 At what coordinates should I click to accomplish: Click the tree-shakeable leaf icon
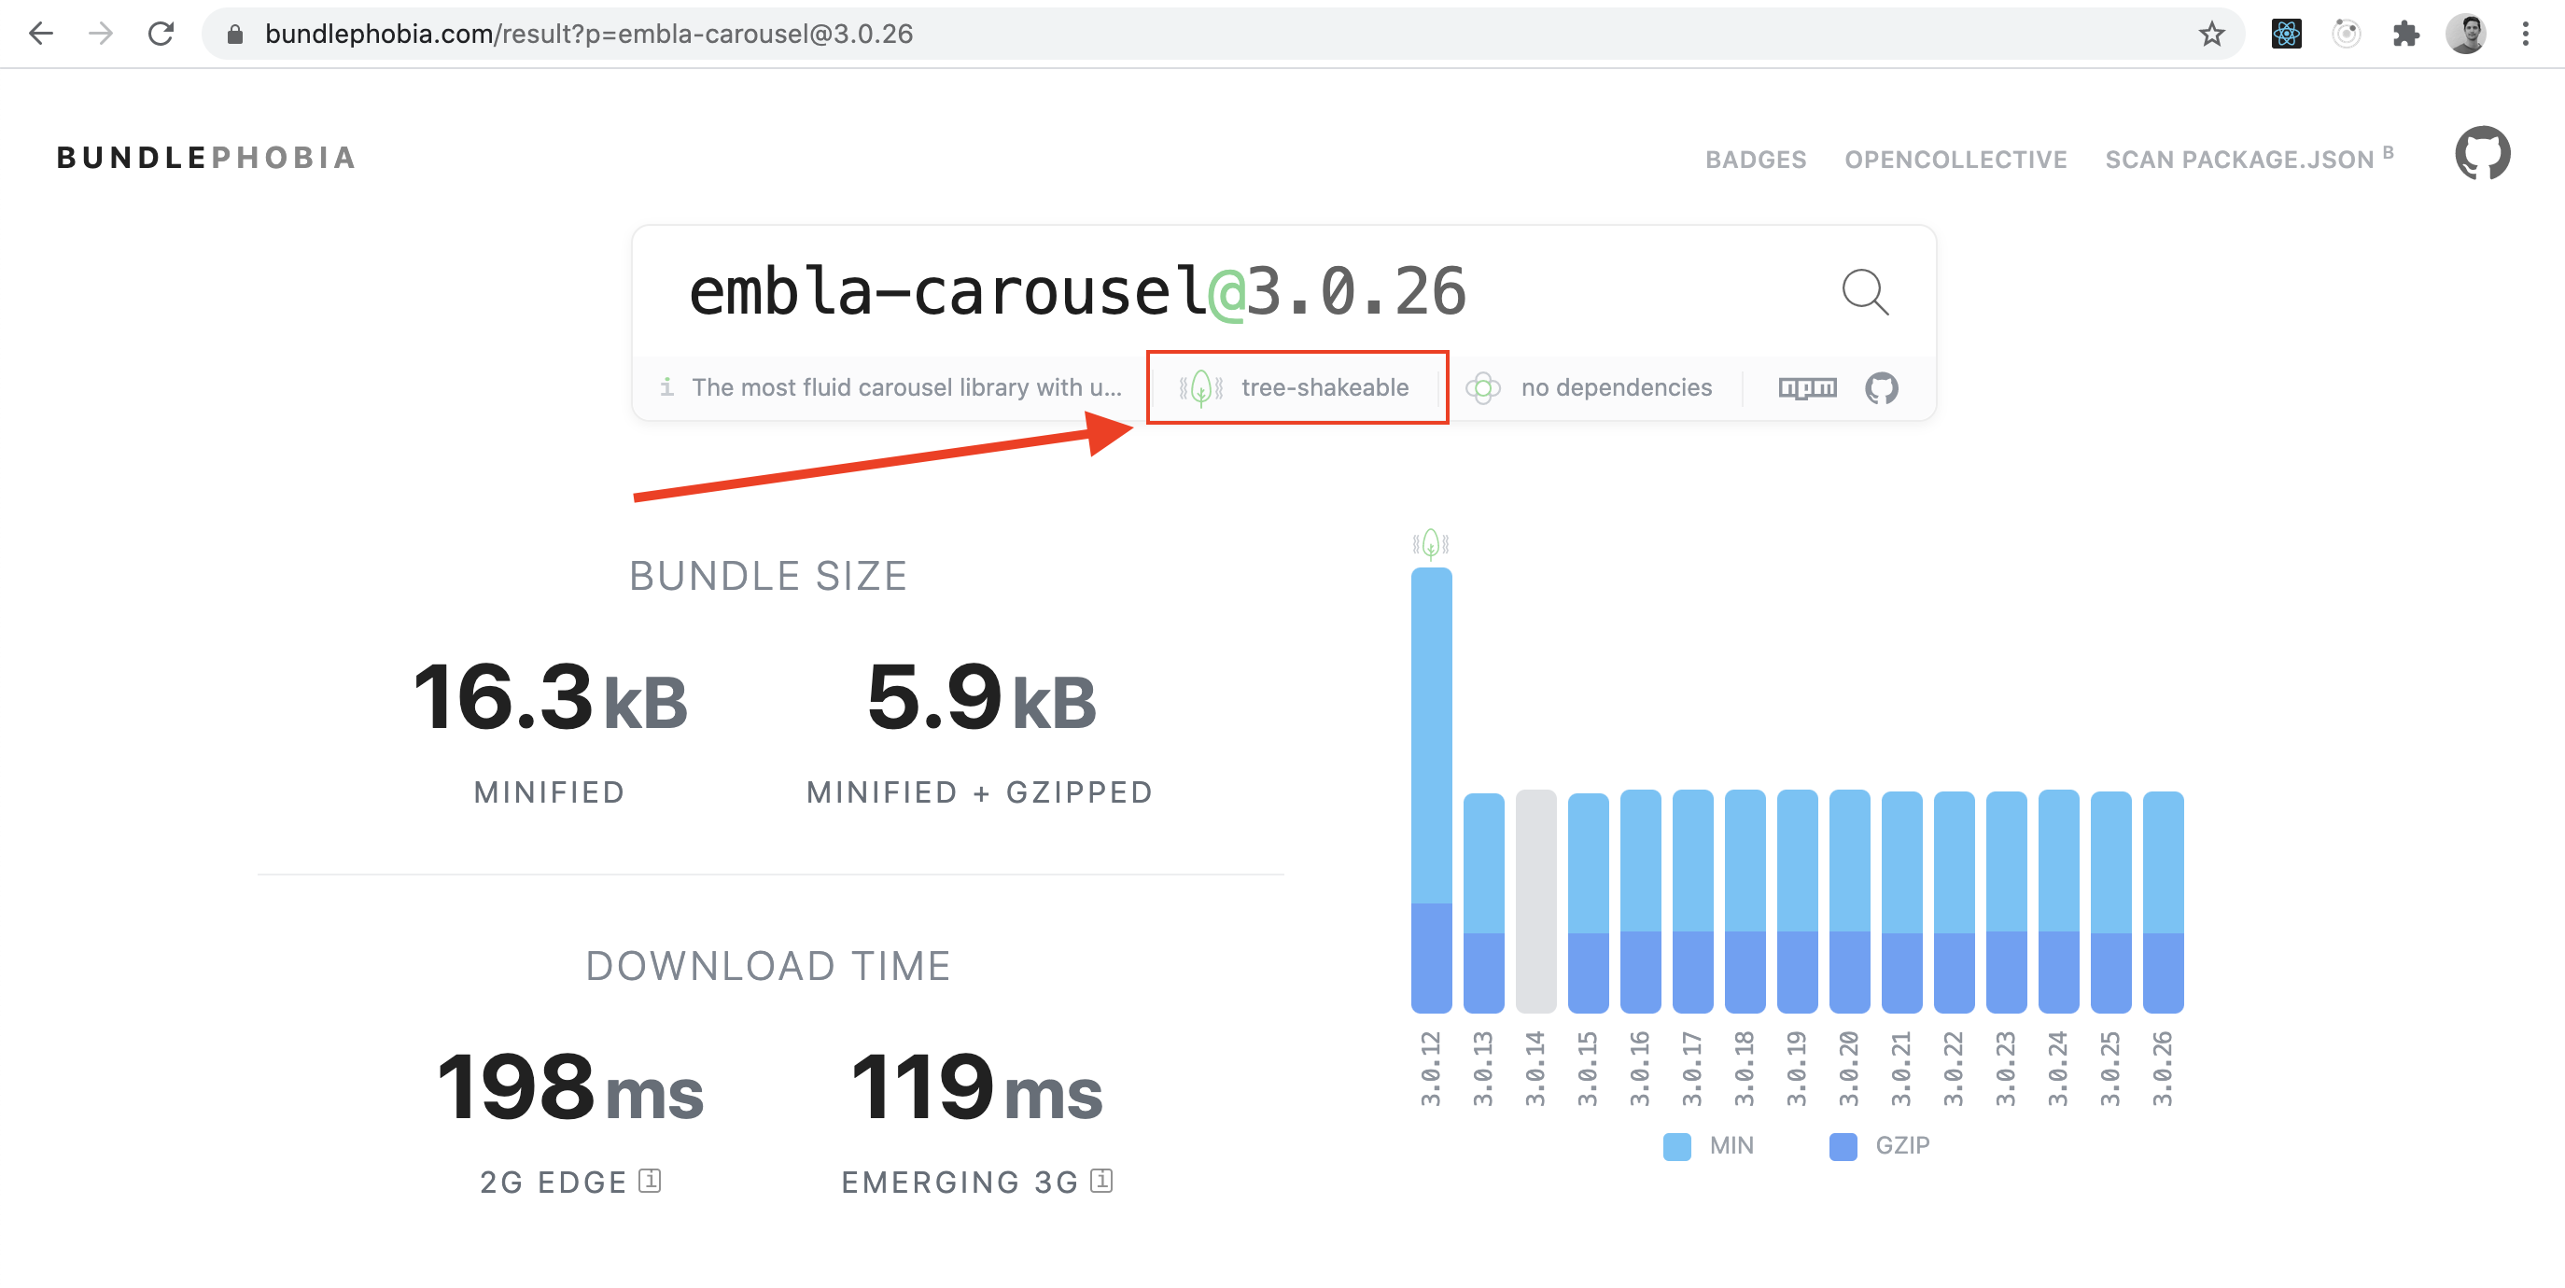pyautogui.click(x=1201, y=387)
